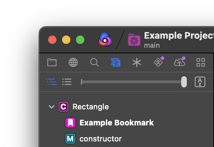Select the Example Bookmark row
The height and width of the screenshot is (147, 214).
[x=126, y=123]
